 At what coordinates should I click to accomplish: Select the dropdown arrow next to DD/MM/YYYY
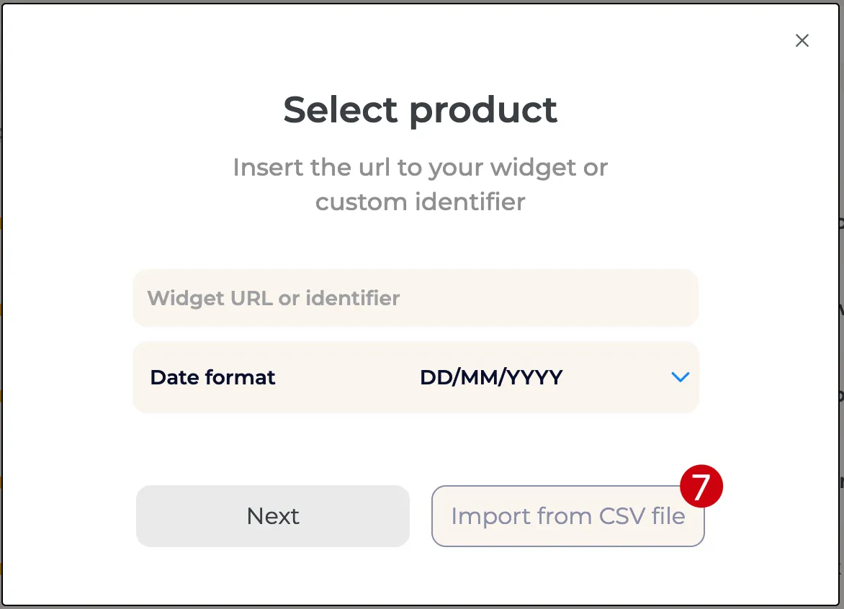click(x=679, y=377)
